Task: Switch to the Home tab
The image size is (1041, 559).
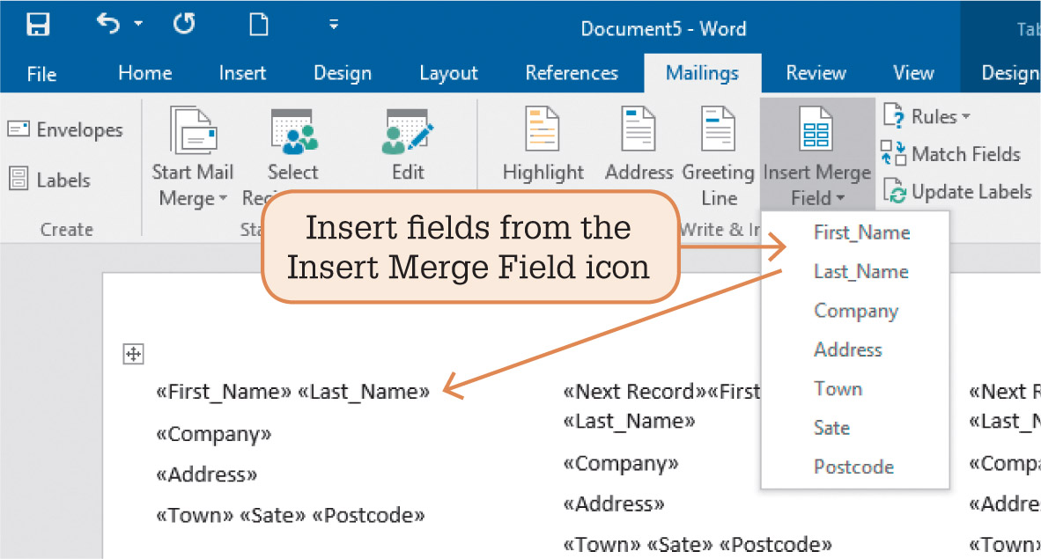Action: click(144, 72)
